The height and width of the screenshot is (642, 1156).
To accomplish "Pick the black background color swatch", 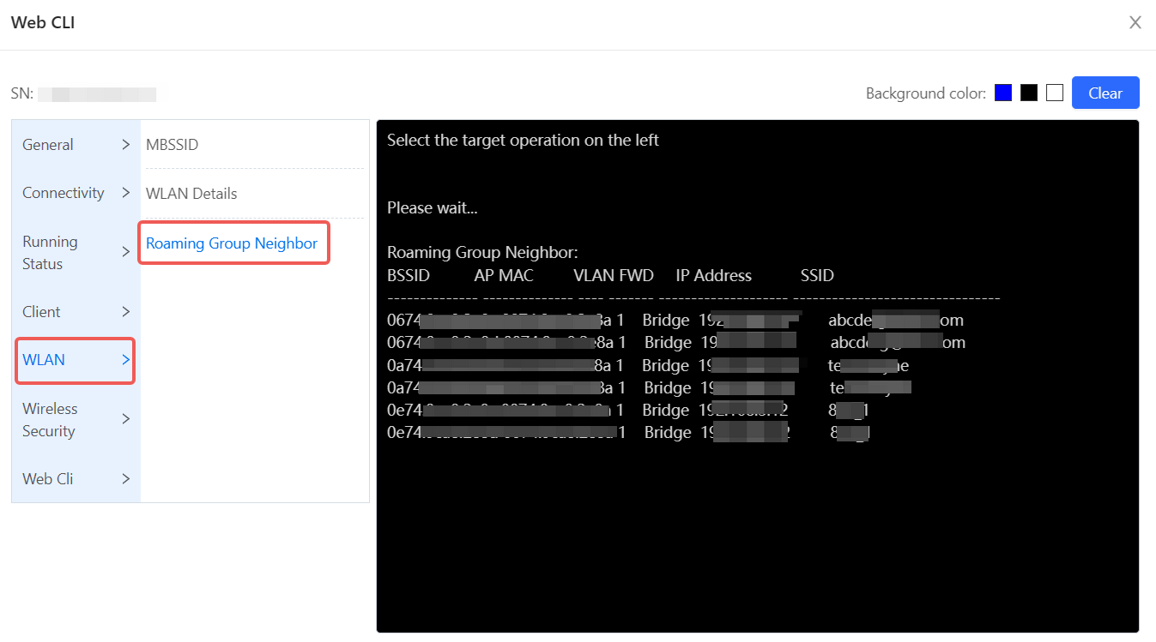I will tap(1029, 93).
